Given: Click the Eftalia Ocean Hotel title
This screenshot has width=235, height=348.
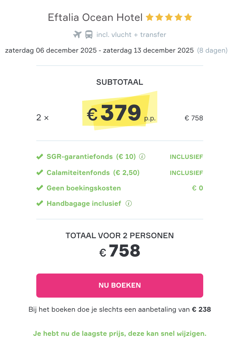Looking at the screenshot, I should pos(95,17).
